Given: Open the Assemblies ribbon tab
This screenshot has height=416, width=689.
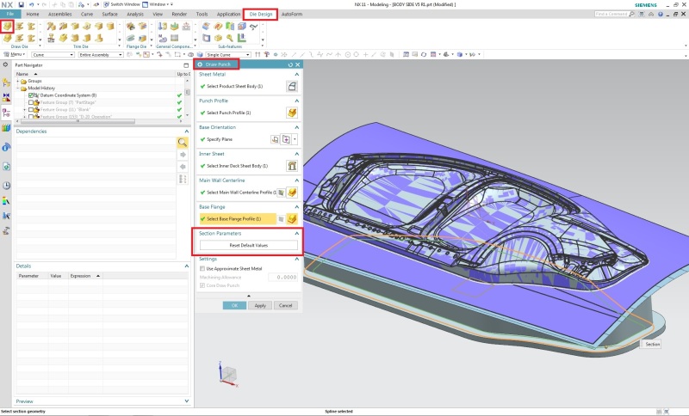Looking at the screenshot, I should click(59, 14).
